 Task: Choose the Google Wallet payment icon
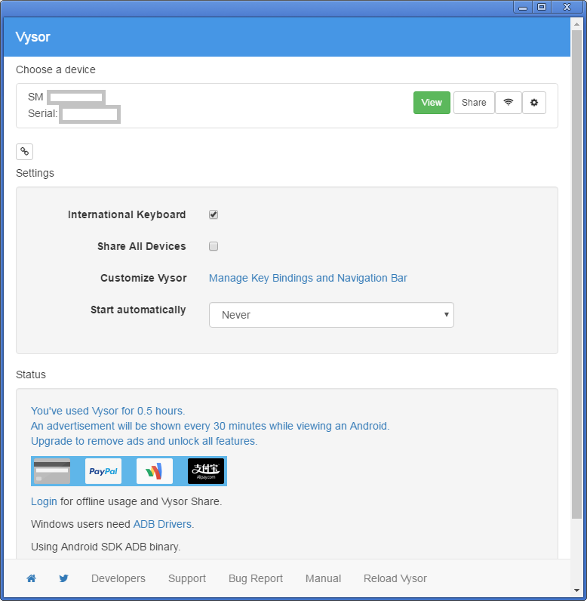pos(155,471)
